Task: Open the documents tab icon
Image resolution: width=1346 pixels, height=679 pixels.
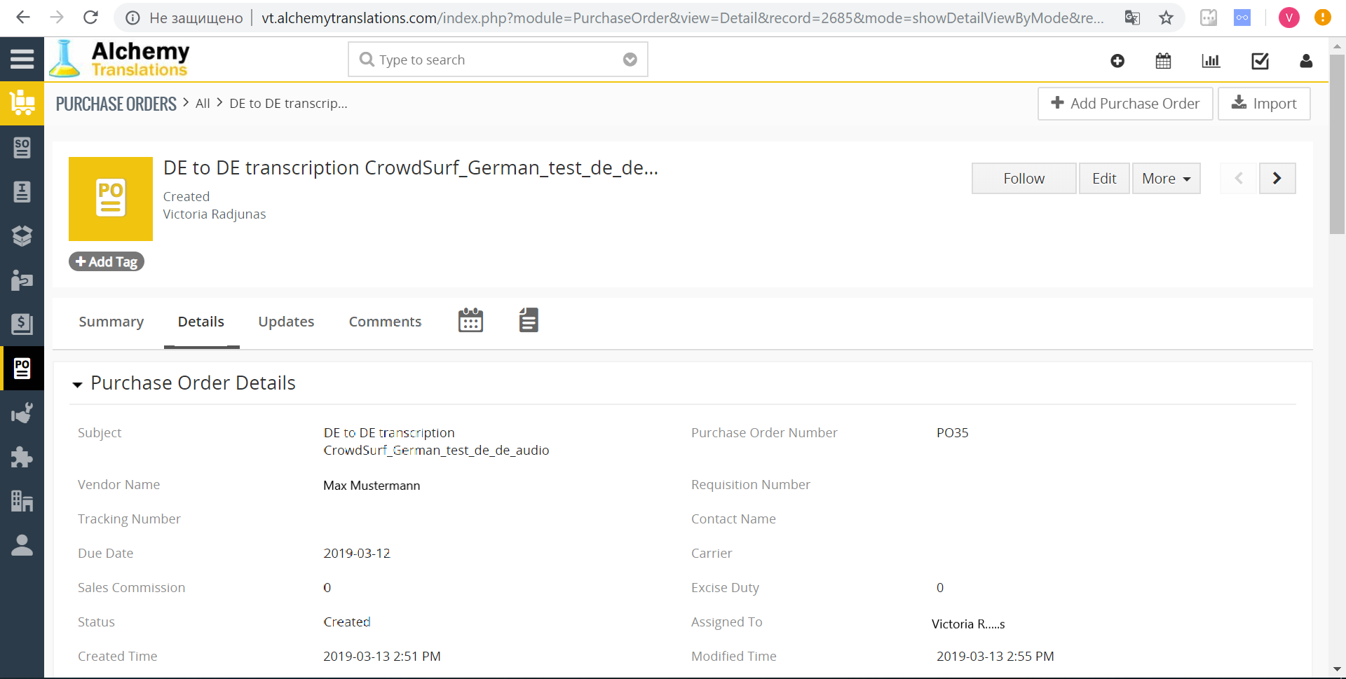Action: 529,320
